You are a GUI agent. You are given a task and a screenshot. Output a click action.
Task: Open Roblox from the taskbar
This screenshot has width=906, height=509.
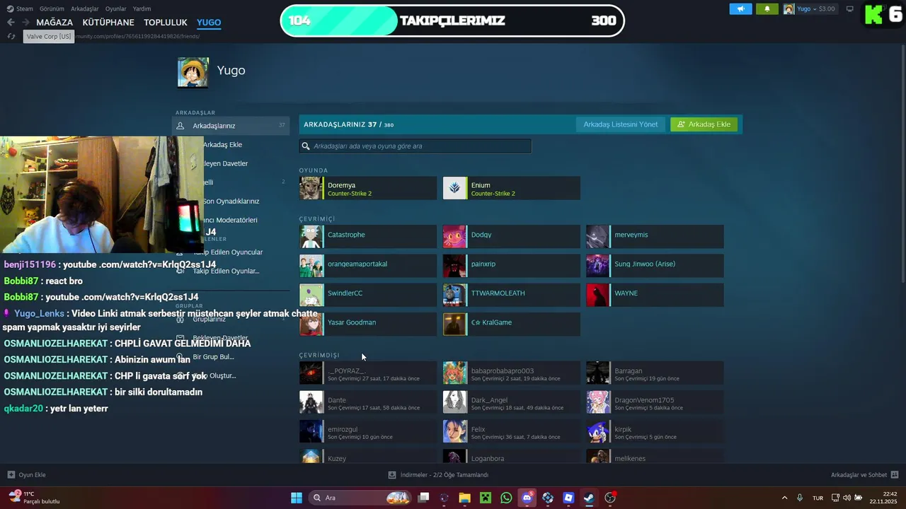(568, 498)
